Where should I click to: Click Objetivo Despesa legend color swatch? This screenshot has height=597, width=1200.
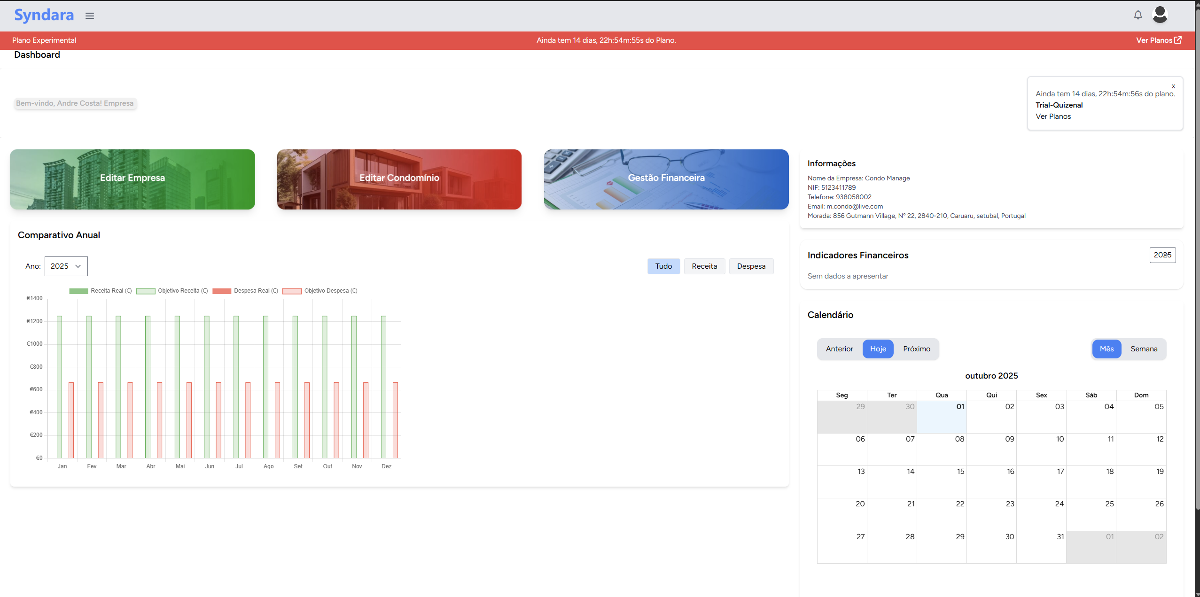click(292, 291)
